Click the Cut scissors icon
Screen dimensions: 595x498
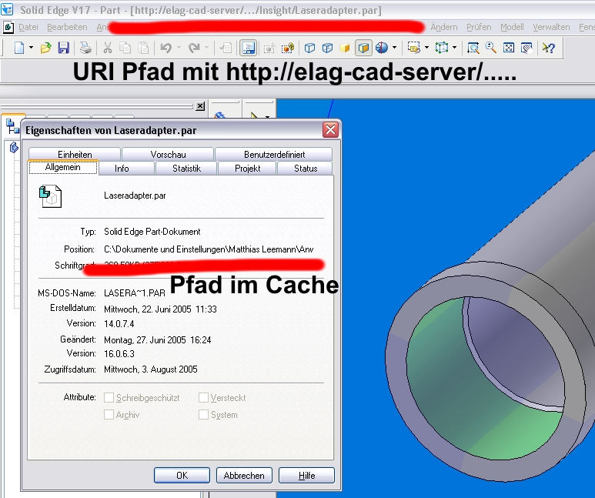108,48
